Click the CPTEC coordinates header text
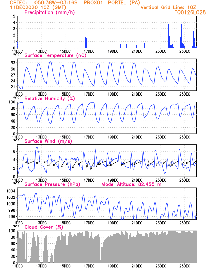The height and width of the screenshot is (270, 209). point(44,3)
